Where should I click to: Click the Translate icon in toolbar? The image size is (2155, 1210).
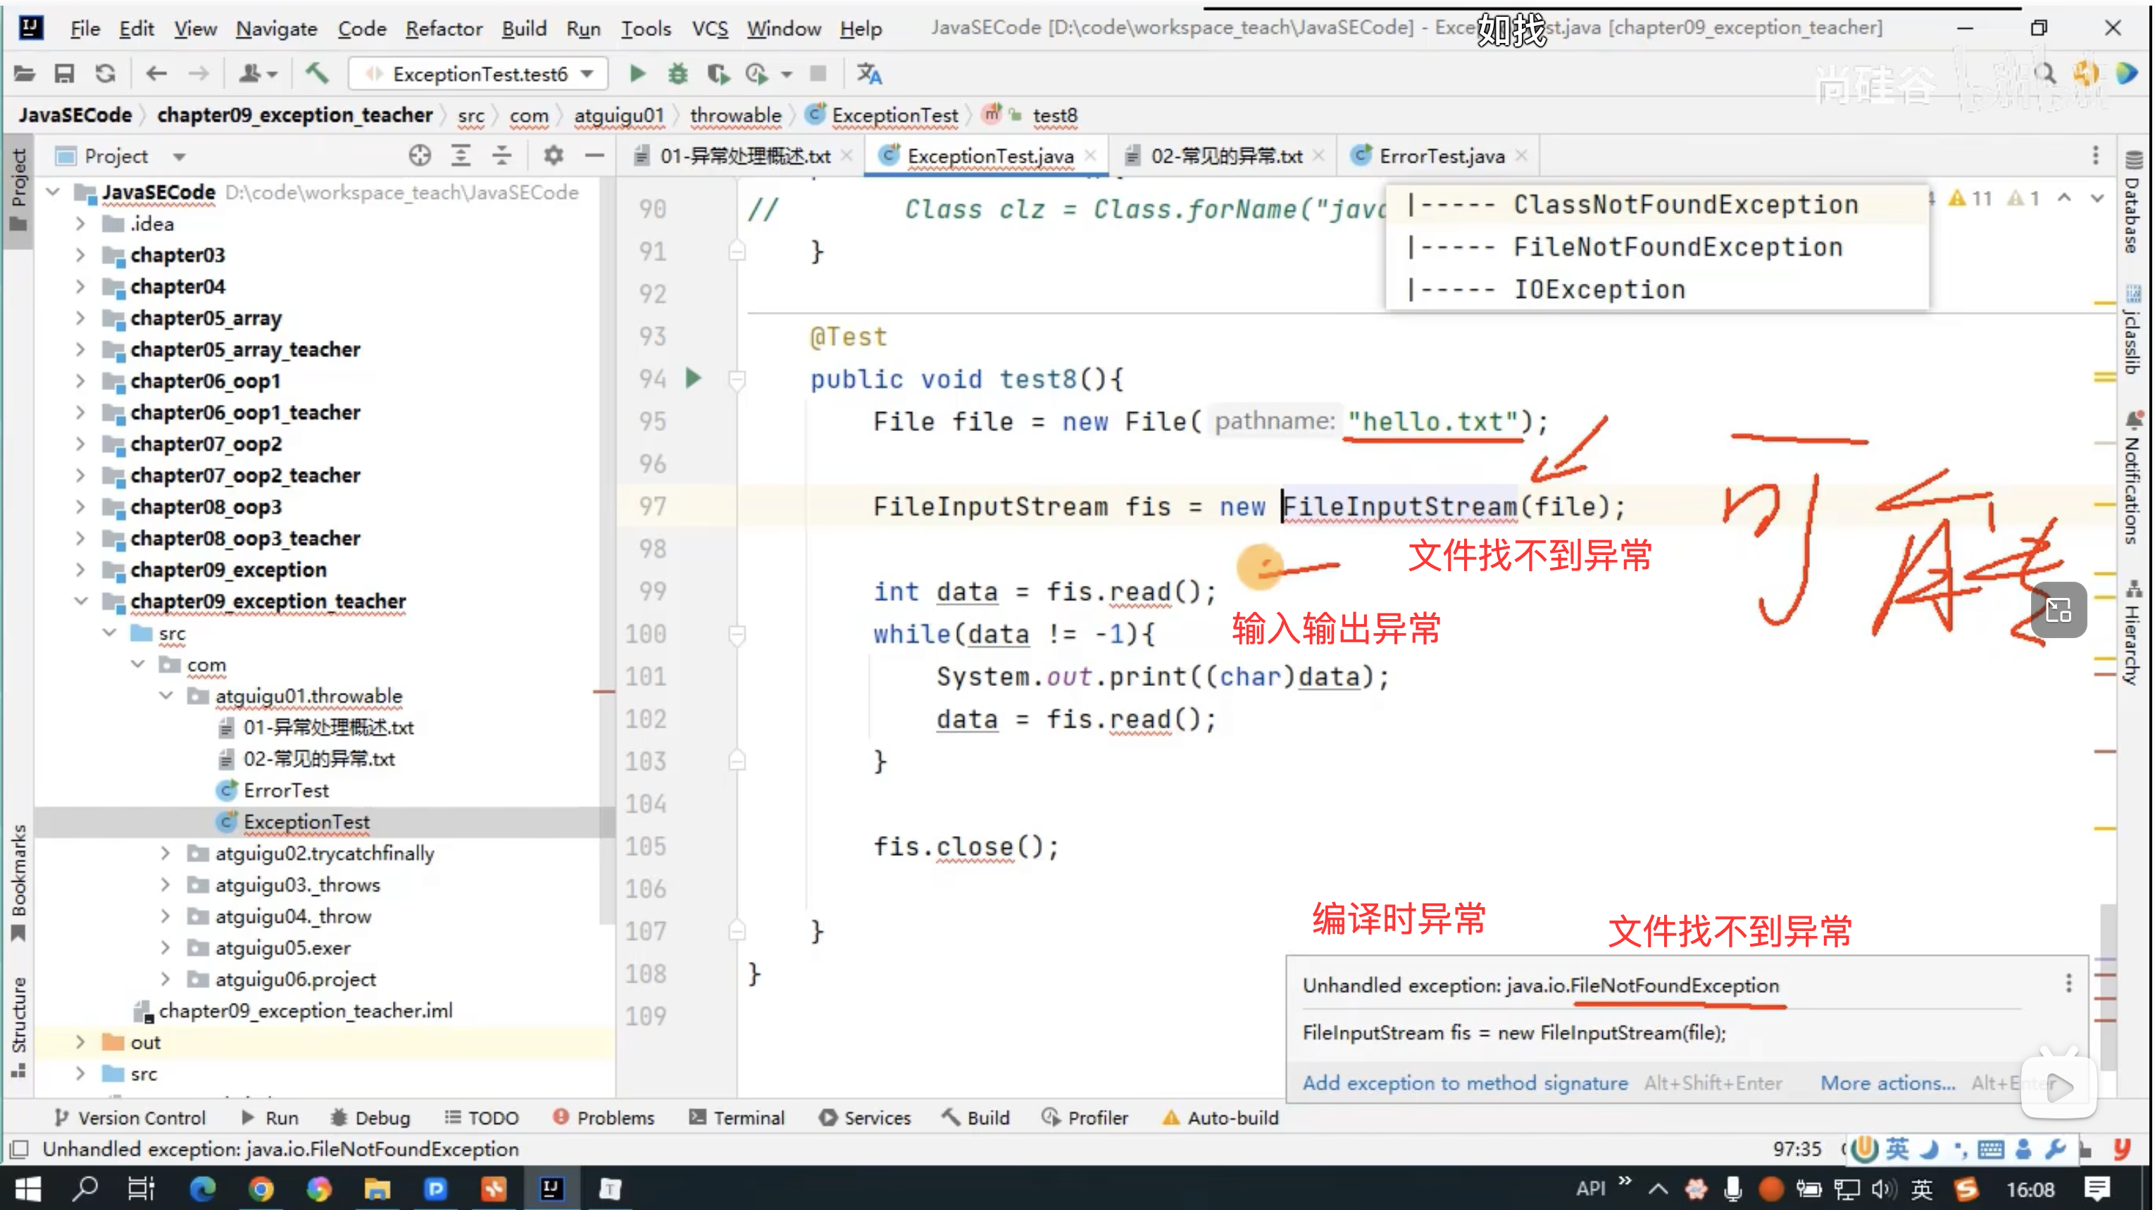click(x=869, y=74)
